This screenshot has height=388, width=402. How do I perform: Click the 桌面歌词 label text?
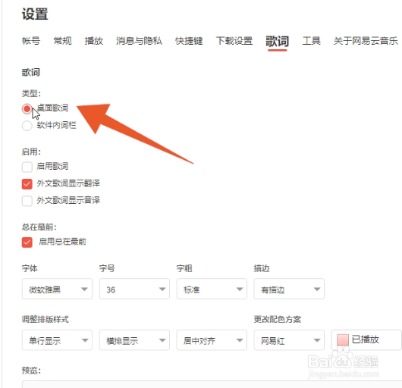[x=52, y=108]
